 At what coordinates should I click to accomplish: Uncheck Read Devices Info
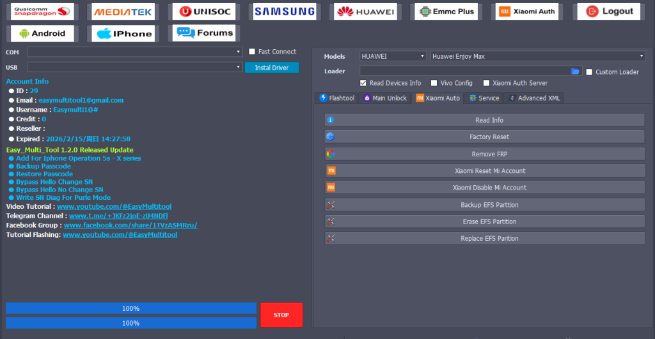(x=363, y=83)
